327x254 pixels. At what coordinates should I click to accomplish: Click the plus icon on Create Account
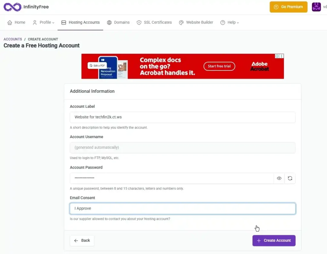point(259,241)
